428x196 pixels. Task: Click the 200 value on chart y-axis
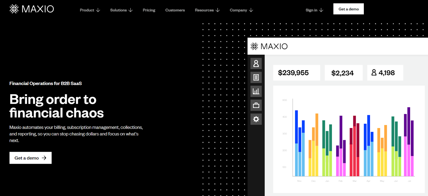[x=285, y=150]
